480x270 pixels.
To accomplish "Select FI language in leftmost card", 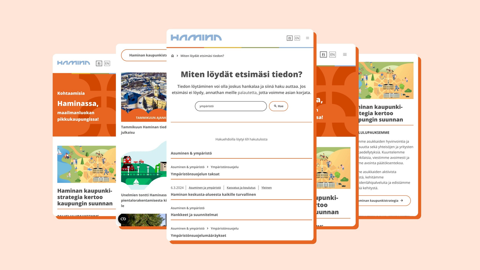I will 99,63.
